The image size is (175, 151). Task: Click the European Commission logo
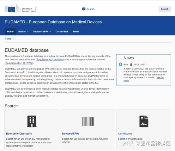click(20, 8)
